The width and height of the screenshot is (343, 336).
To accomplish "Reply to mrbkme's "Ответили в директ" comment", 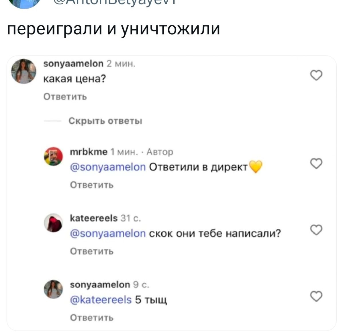I will click(x=92, y=185).
